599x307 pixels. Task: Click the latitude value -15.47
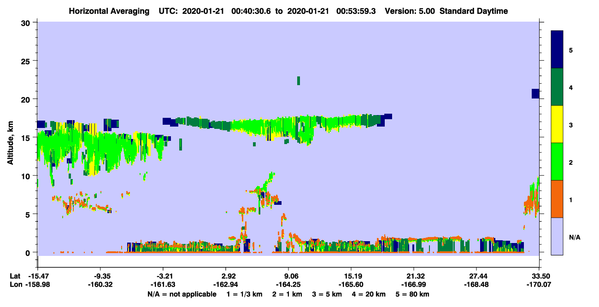coord(38,276)
